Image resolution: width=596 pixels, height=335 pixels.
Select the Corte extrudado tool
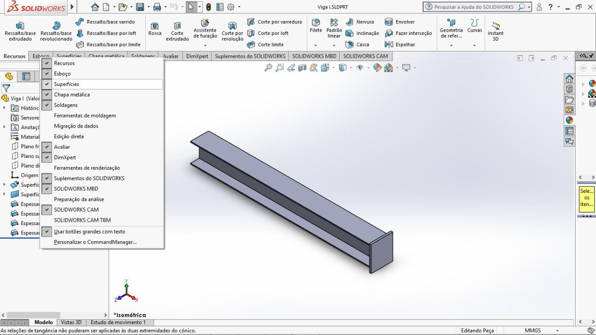[x=177, y=31]
